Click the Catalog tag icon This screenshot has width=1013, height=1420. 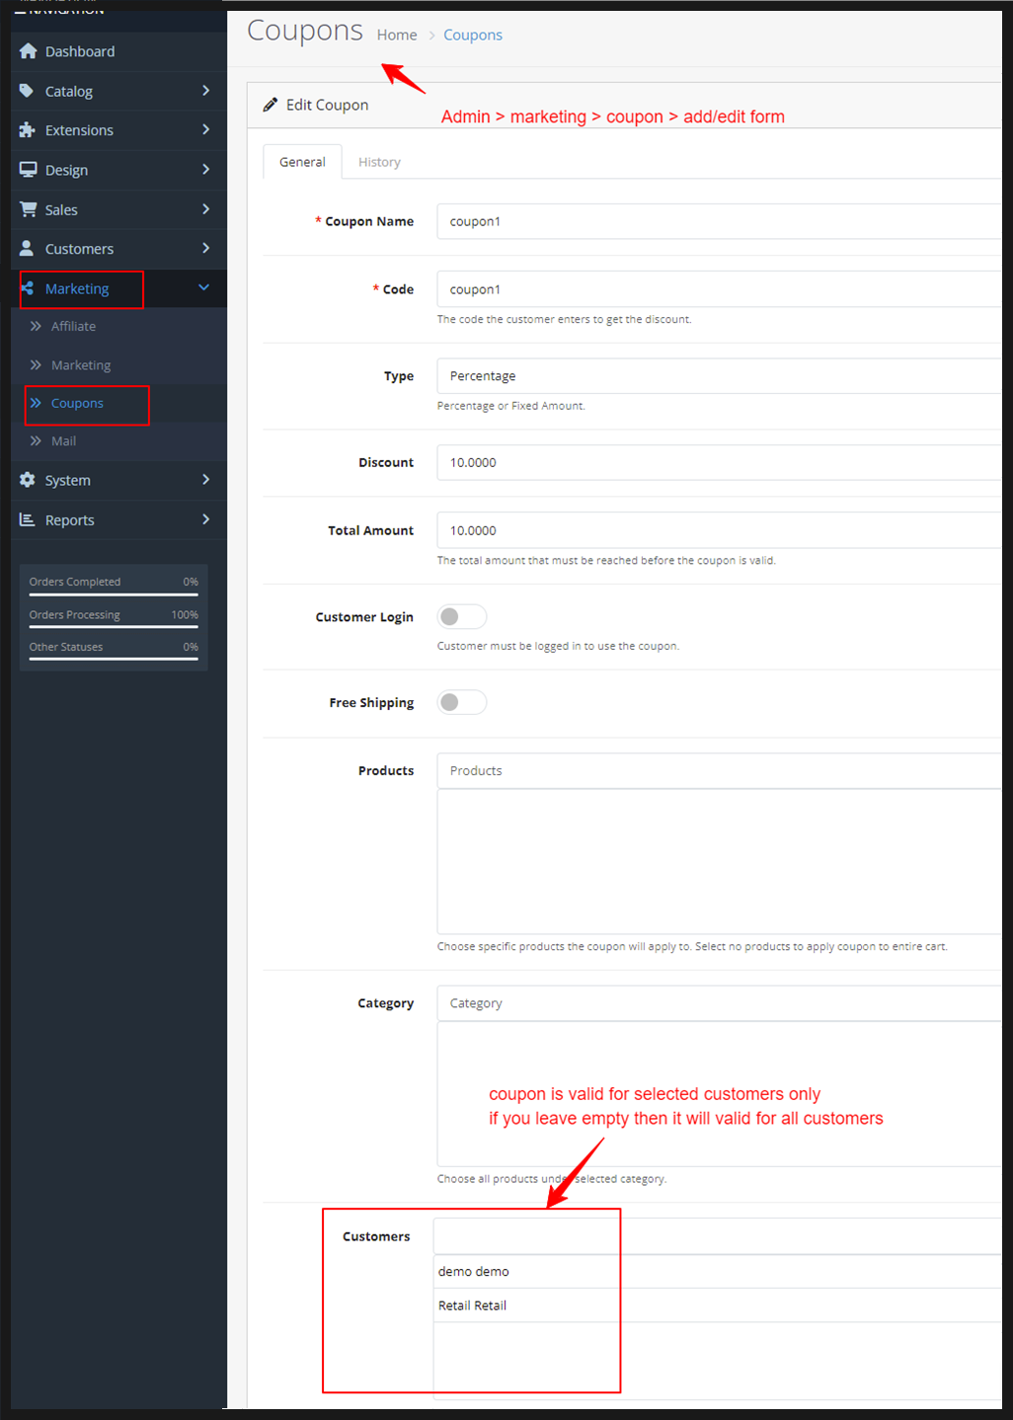click(27, 91)
